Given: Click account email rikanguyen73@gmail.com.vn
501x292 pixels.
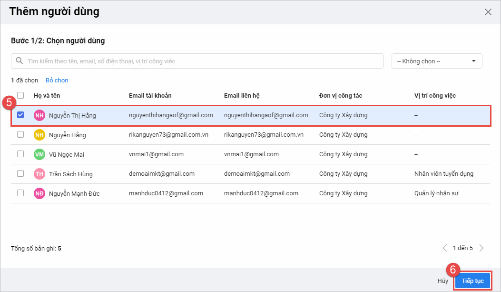Looking at the screenshot, I should tap(168, 135).
